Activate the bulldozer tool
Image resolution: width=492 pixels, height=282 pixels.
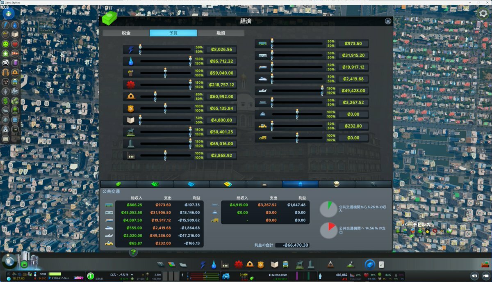coord(485,264)
